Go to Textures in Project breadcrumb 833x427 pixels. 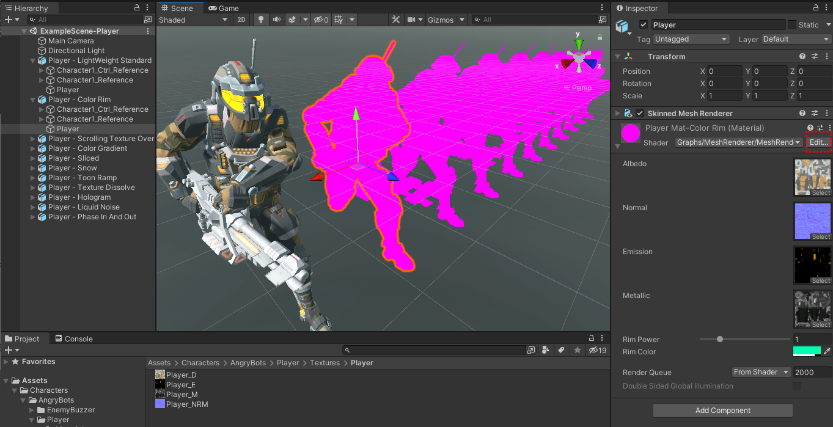[325, 363]
